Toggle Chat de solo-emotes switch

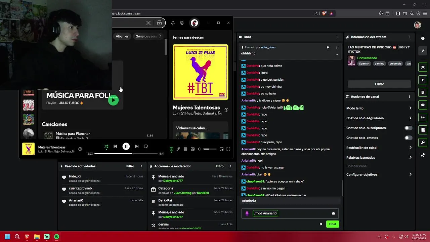408,138
